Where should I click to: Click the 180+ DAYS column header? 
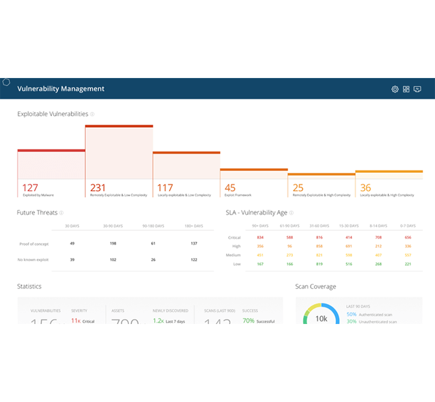(x=194, y=226)
